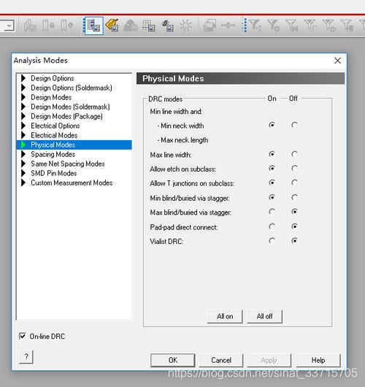Click the yellow tag toolbar icon
Viewport: 365px width, 387px height.
112,25
